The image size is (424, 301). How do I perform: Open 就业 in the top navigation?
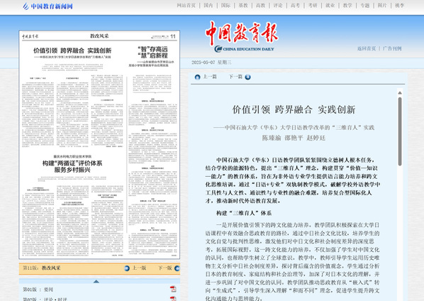[x=330, y=6]
